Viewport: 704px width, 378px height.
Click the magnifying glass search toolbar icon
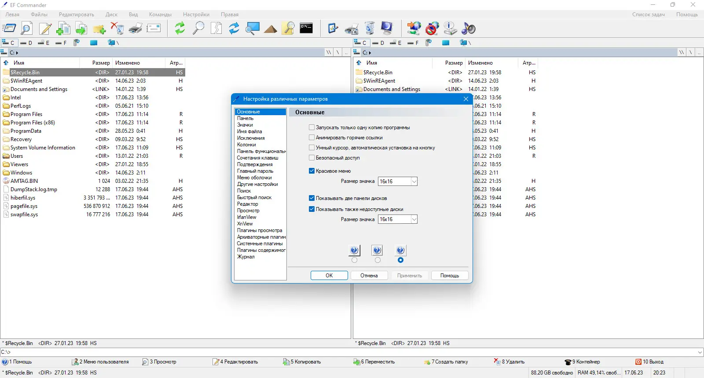(198, 29)
